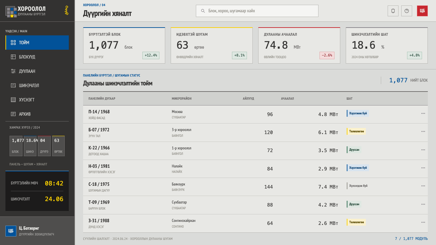The height and width of the screenshot is (245, 436).
Task: Click the ХОРООЛОЛ logo icon in the sidebar
Action: pos(11,11)
